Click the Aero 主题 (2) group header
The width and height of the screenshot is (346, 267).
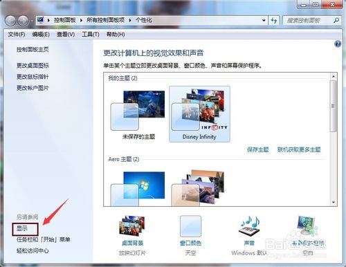124,159
